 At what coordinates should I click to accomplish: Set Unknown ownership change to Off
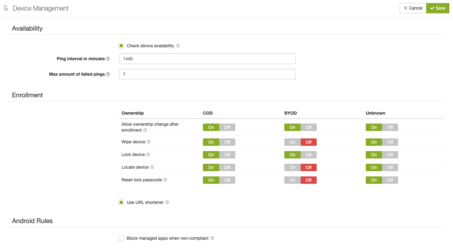point(390,127)
